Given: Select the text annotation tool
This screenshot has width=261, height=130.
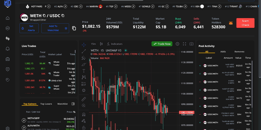Looking at the screenshot, I should [84, 71].
